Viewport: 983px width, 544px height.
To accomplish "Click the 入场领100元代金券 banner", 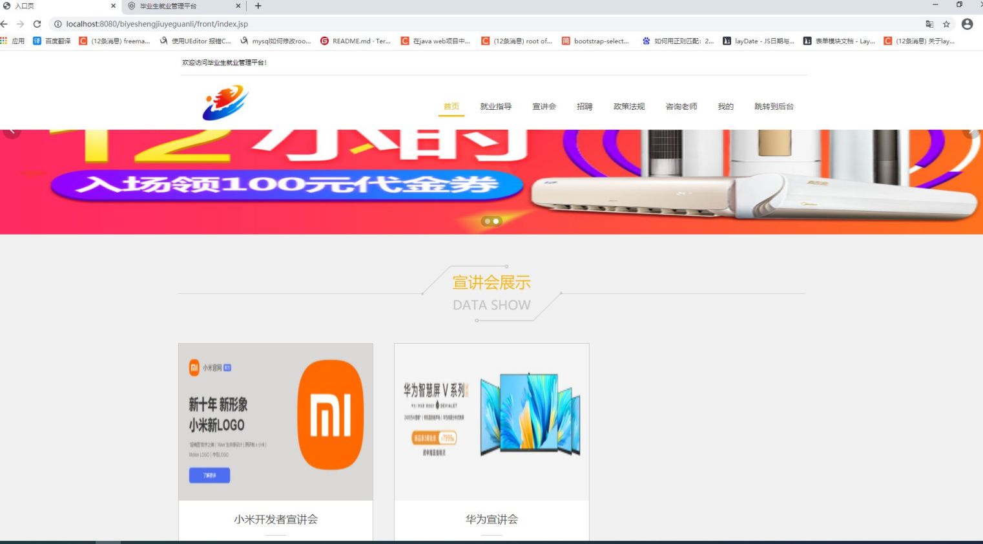I will (x=286, y=185).
